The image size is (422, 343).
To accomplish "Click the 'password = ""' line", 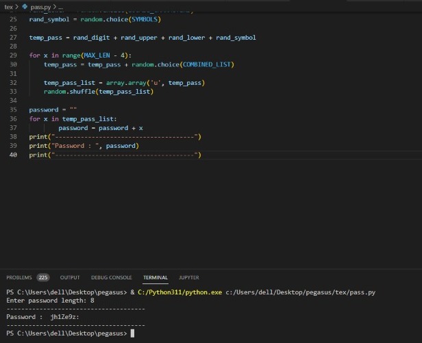I will click(53, 110).
